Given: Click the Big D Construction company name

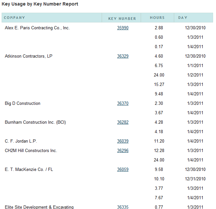Looking at the screenshot, I should (22, 104).
